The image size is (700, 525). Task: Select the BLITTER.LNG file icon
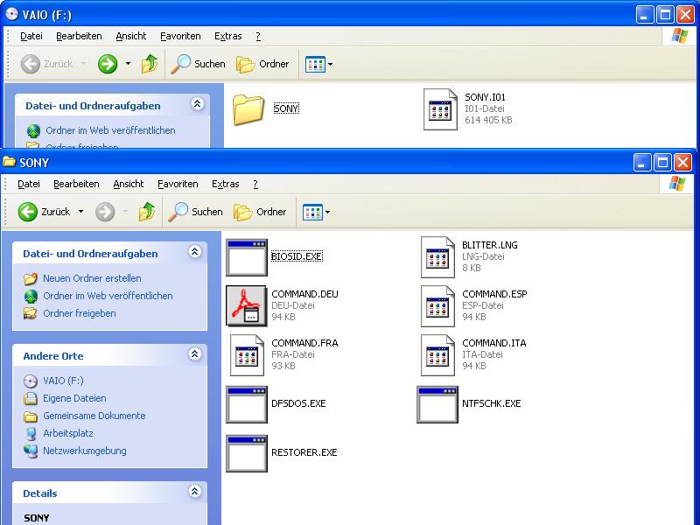(x=437, y=257)
